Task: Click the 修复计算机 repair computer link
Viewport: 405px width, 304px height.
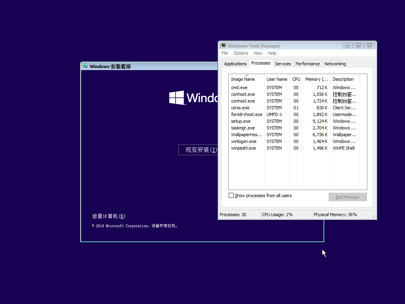Action: pyautogui.click(x=109, y=216)
